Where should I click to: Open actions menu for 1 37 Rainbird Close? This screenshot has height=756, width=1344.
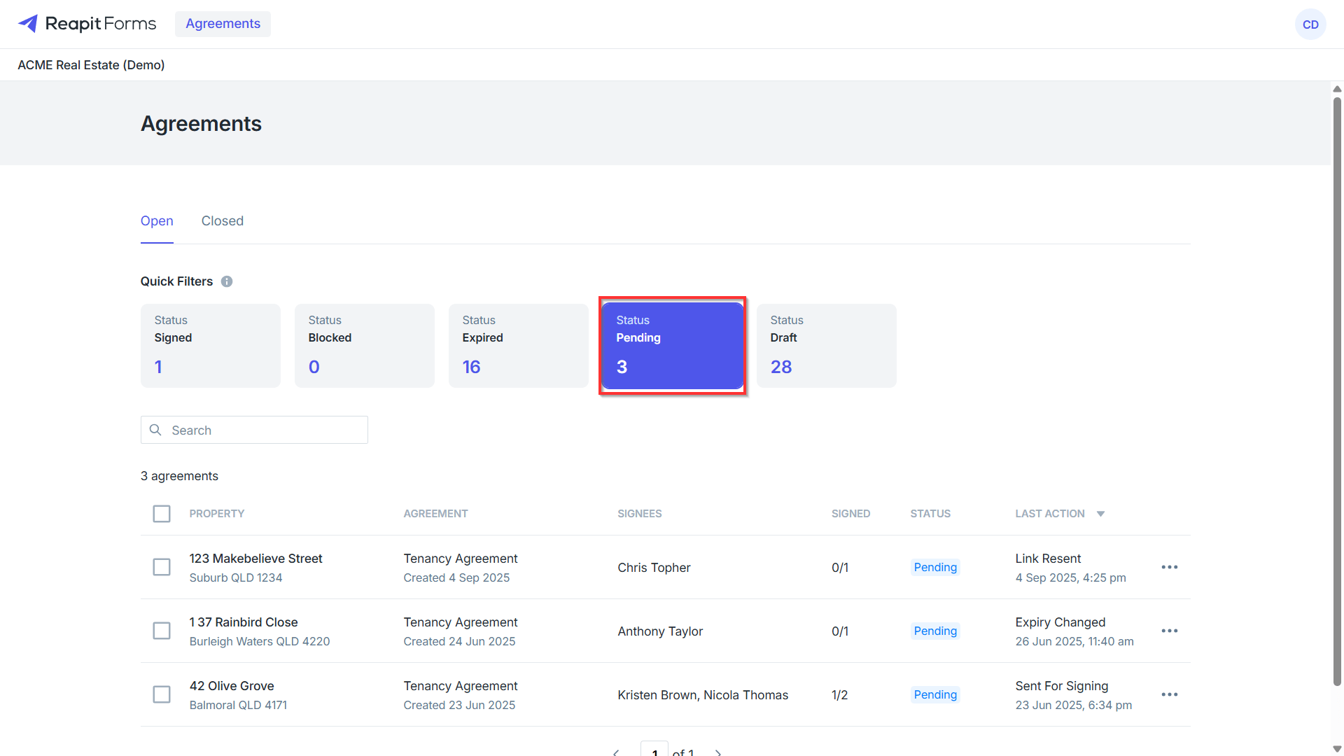1170,631
